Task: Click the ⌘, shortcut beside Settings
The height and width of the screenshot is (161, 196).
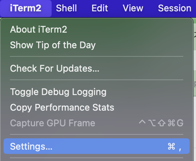Action: [x=175, y=146]
